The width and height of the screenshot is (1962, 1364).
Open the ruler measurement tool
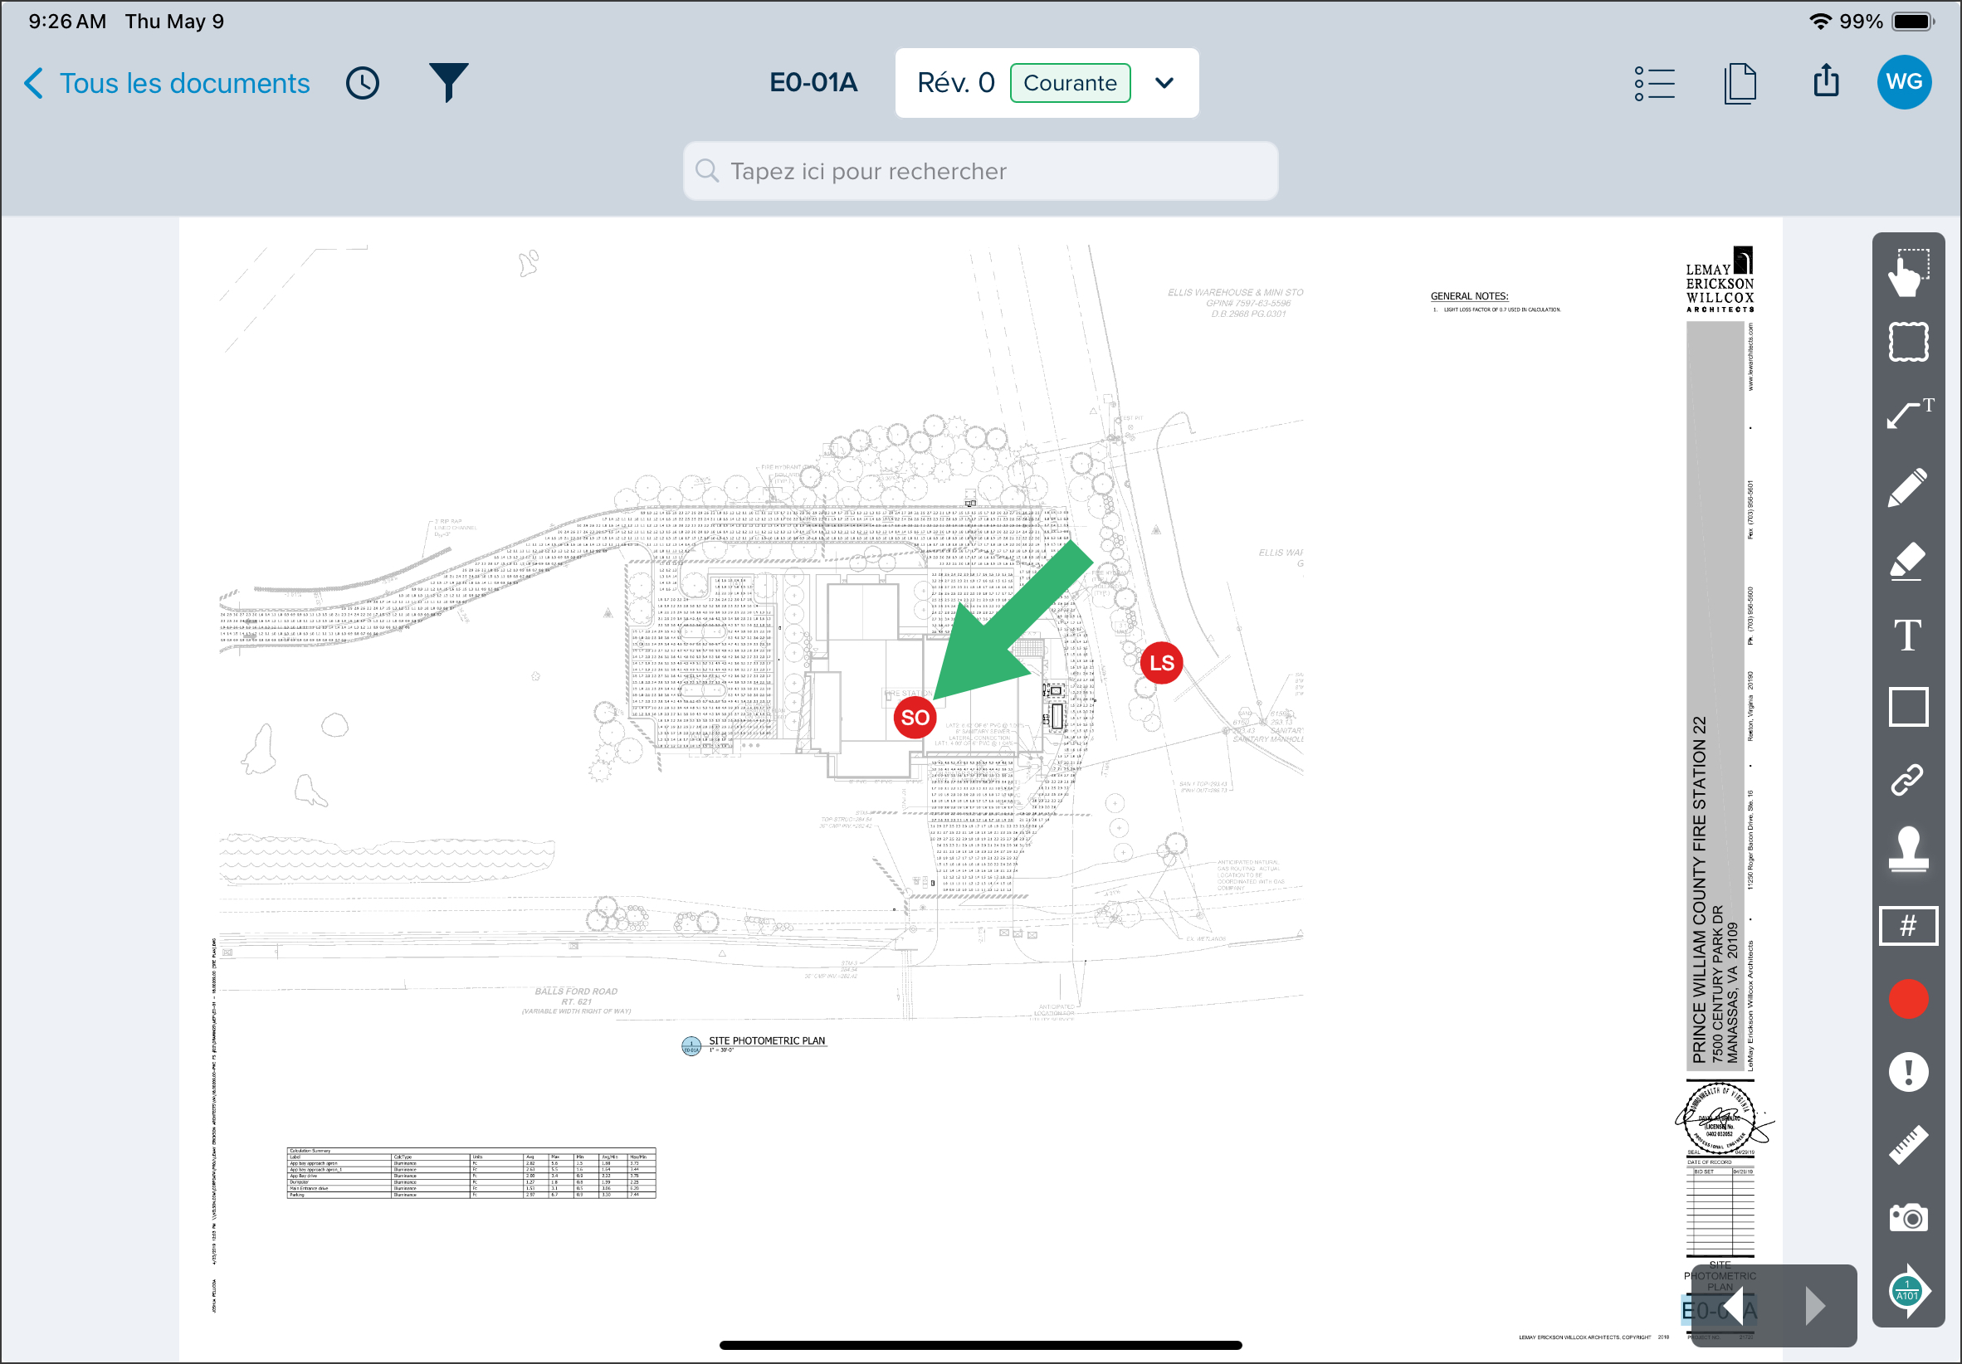[1907, 1144]
